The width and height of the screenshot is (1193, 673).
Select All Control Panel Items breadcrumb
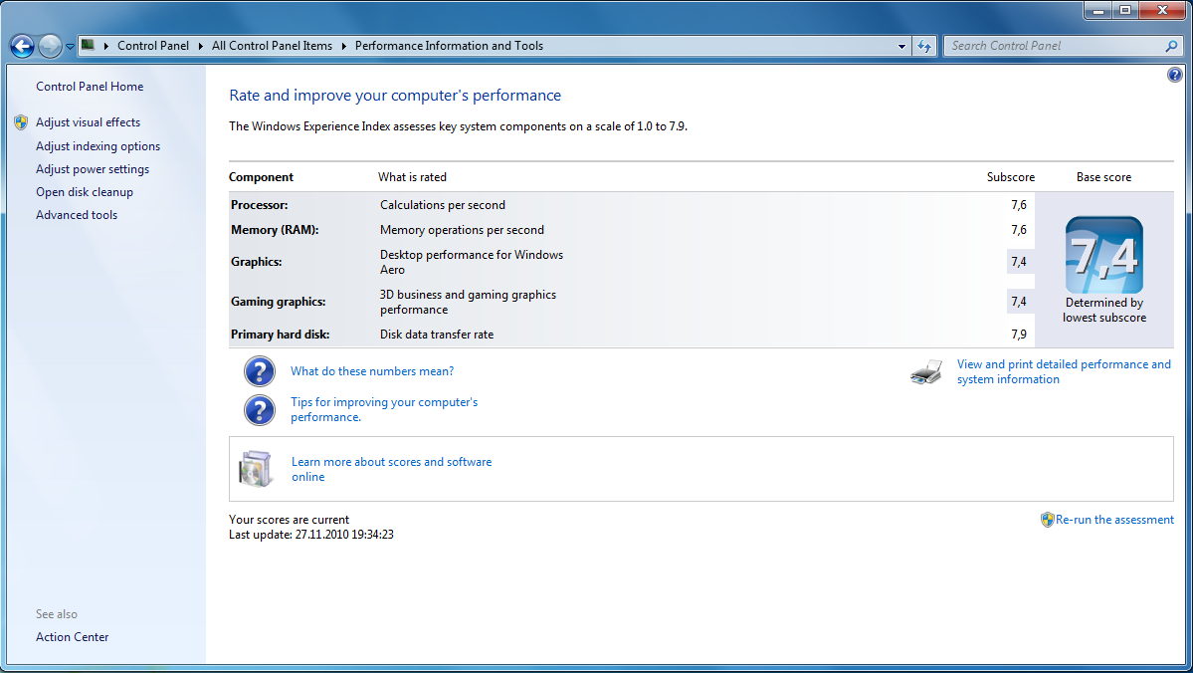click(x=272, y=46)
